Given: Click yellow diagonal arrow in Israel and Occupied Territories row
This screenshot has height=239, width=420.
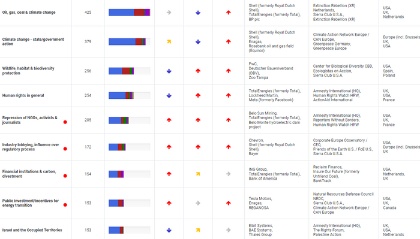Looking at the screenshot, I should click(x=198, y=230).
